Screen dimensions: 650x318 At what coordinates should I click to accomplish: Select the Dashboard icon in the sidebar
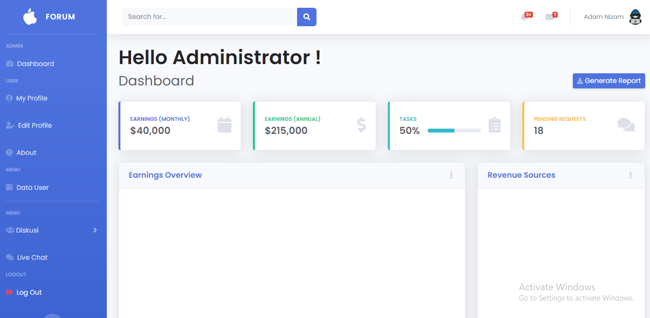pyautogui.click(x=10, y=64)
